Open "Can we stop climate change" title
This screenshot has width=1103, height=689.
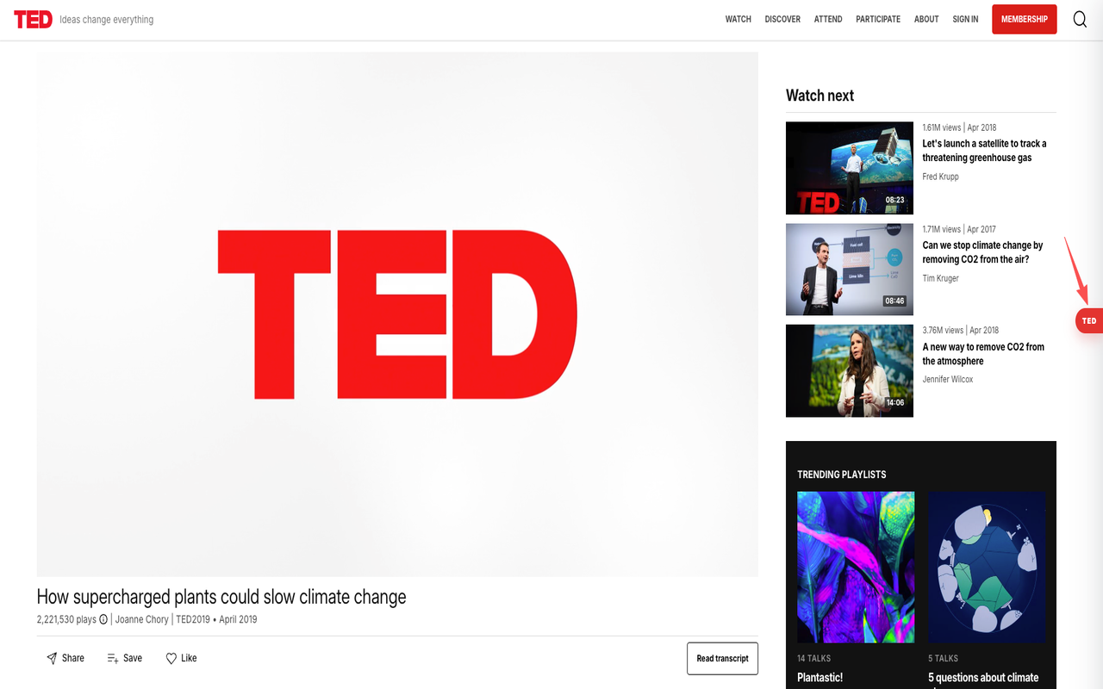982,252
